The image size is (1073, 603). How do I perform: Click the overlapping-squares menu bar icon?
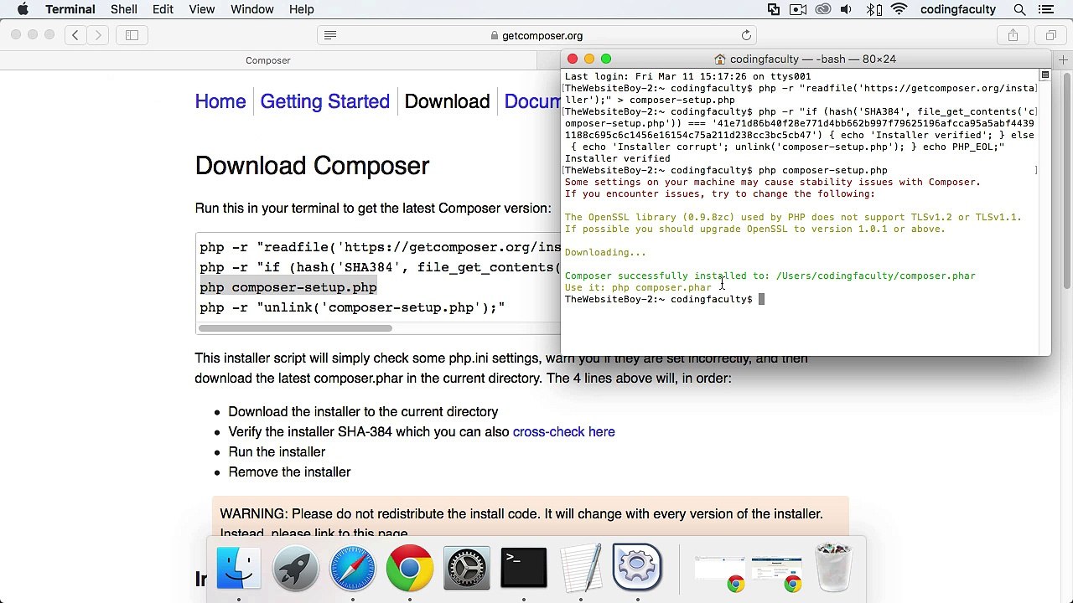tap(774, 9)
